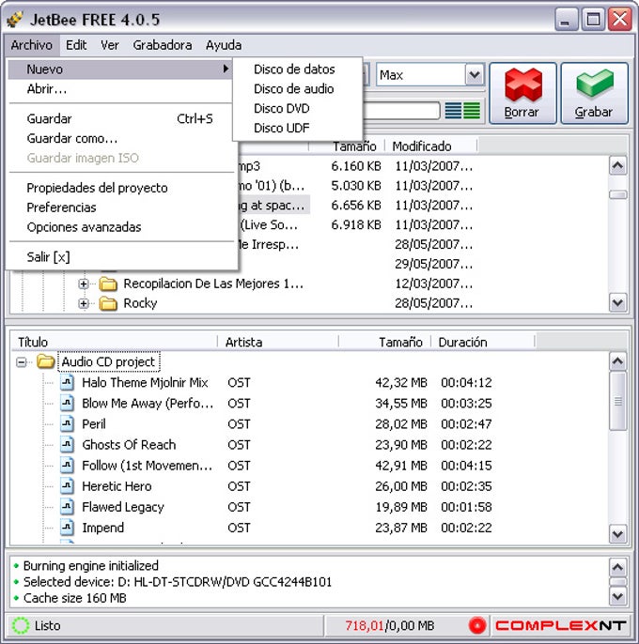
Task: Click Follow (1st Movement) track icon
Action: click(x=67, y=465)
